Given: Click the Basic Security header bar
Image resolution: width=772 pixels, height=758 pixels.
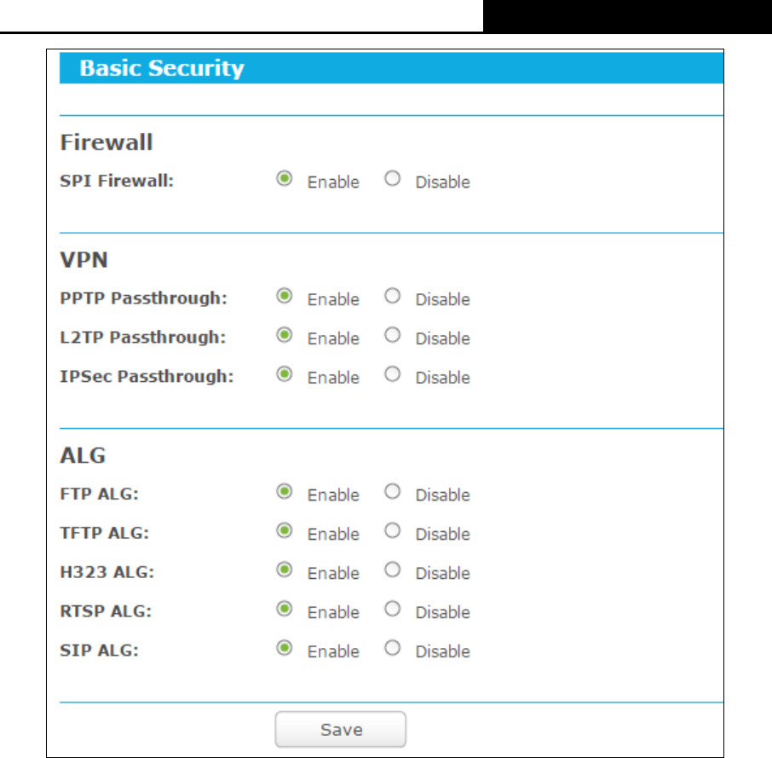Looking at the screenshot, I should (x=391, y=68).
